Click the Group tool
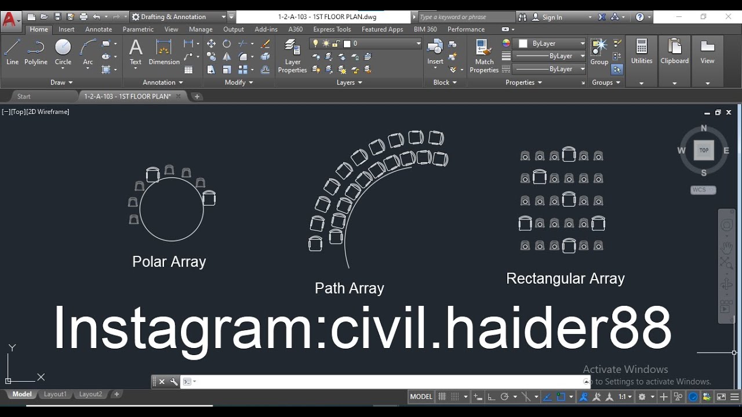The width and height of the screenshot is (742, 417). coord(599,52)
